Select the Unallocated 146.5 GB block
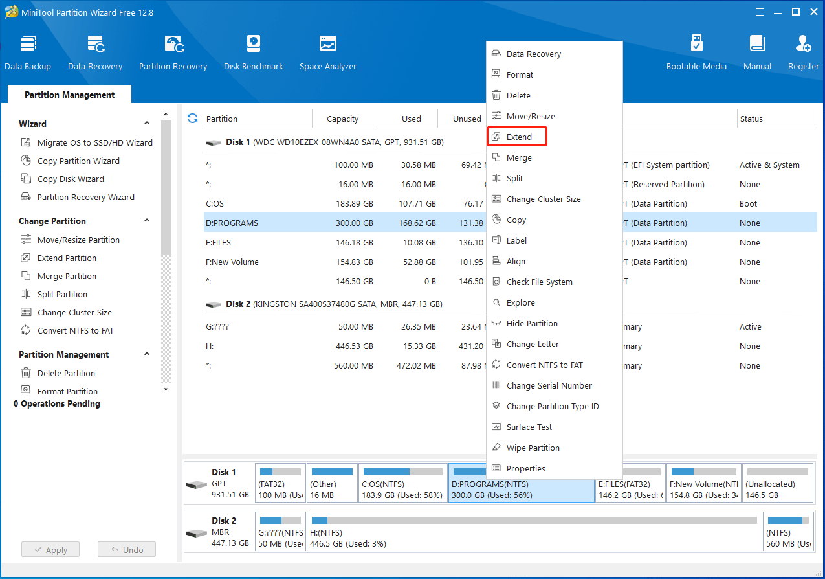 tap(778, 483)
